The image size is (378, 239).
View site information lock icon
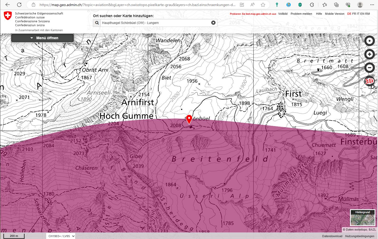pyautogui.click(x=33, y=5)
